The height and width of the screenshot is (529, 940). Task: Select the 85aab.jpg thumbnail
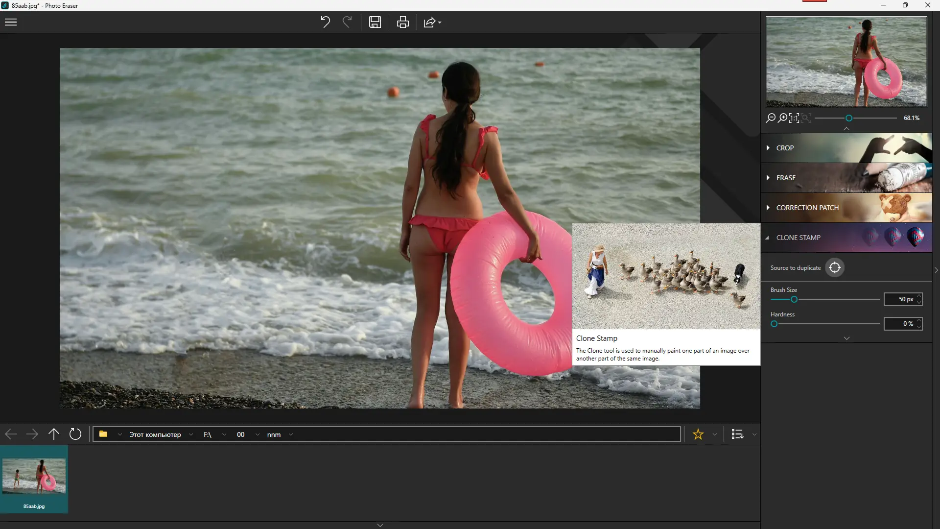tap(34, 479)
